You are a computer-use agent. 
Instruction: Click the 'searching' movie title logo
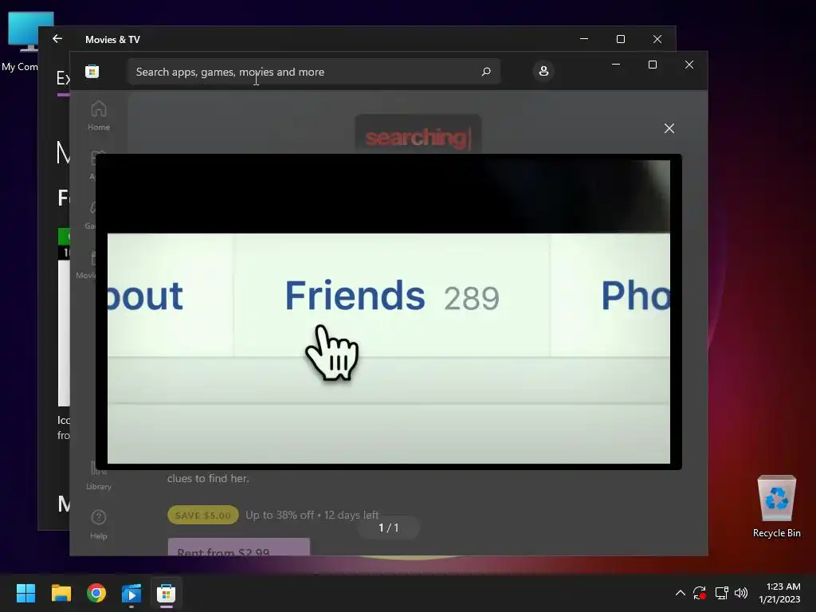pyautogui.click(x=418, y=138)
